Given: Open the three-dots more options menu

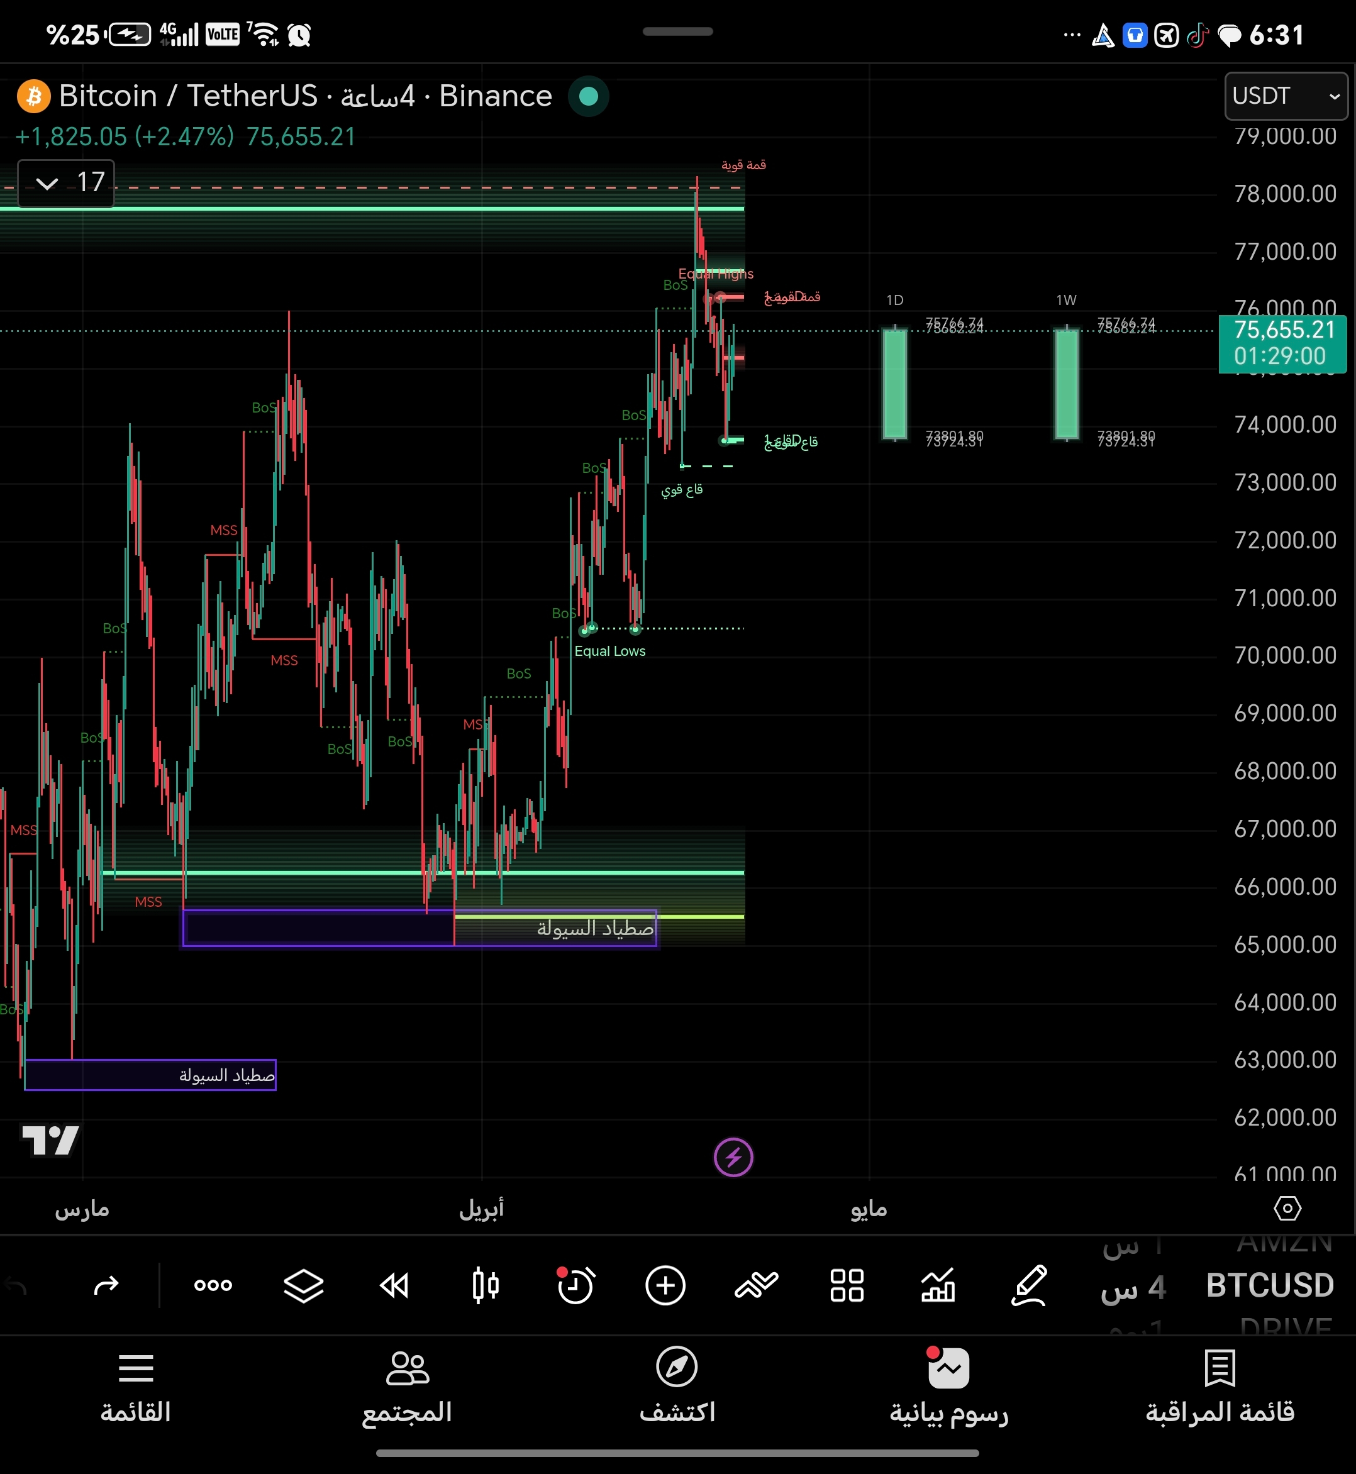Looking at the screenshot, I should coord(213,1286).
